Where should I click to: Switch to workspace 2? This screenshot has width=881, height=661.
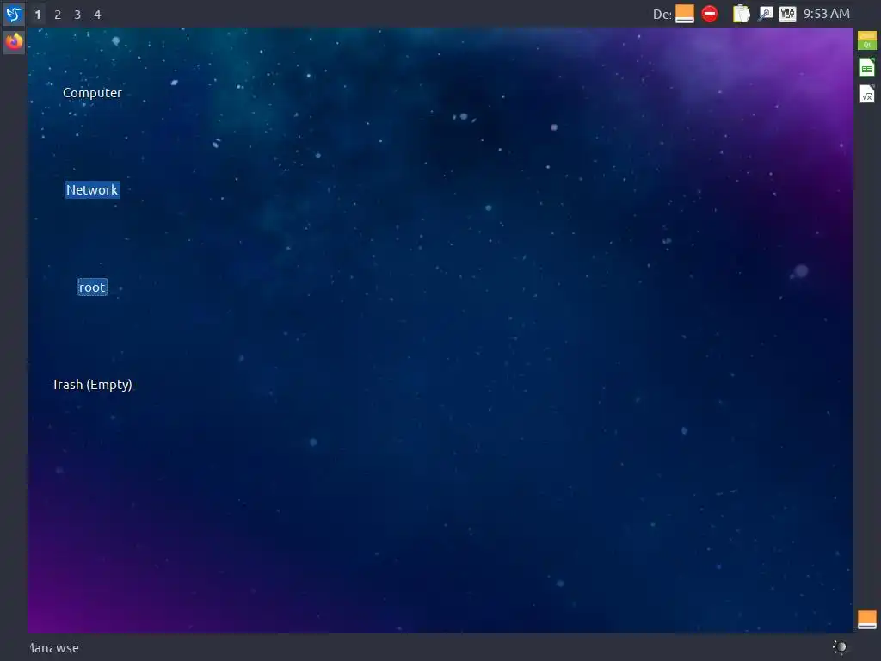coord(58,15)
